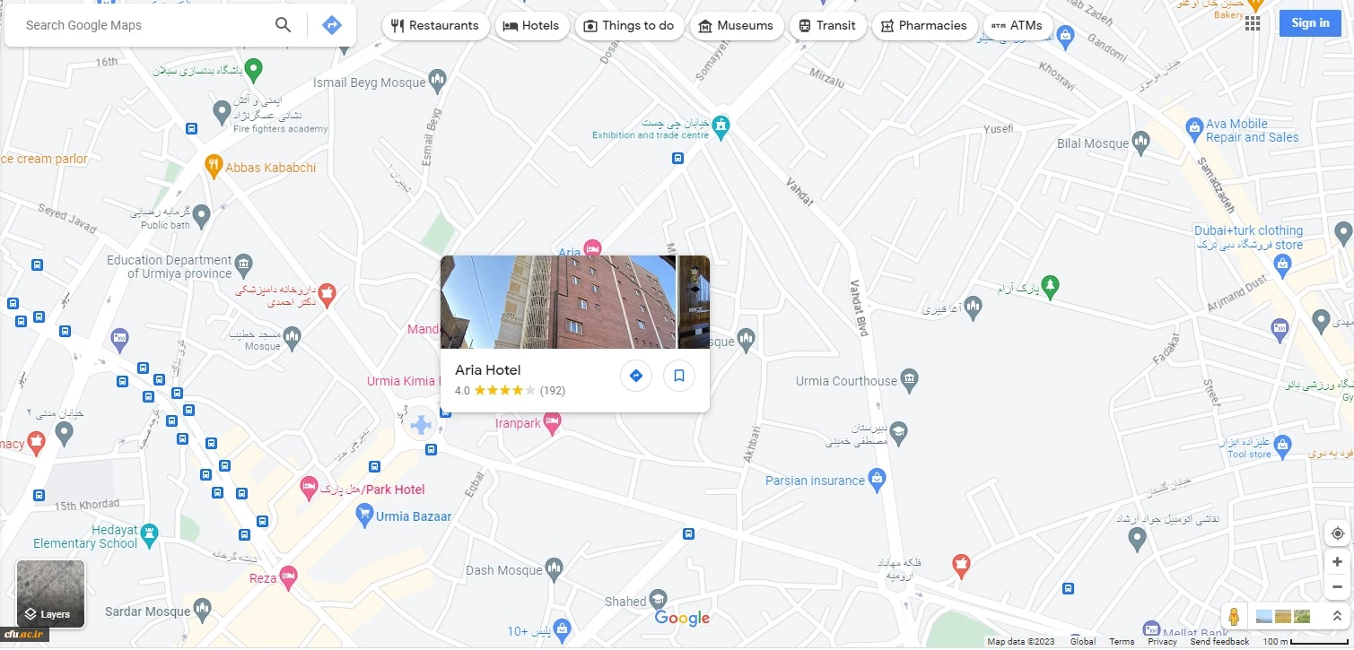Screen dimensions: 1354x650
Task: Select the Pharmacies category chip
Action: [x=924, y=26]
